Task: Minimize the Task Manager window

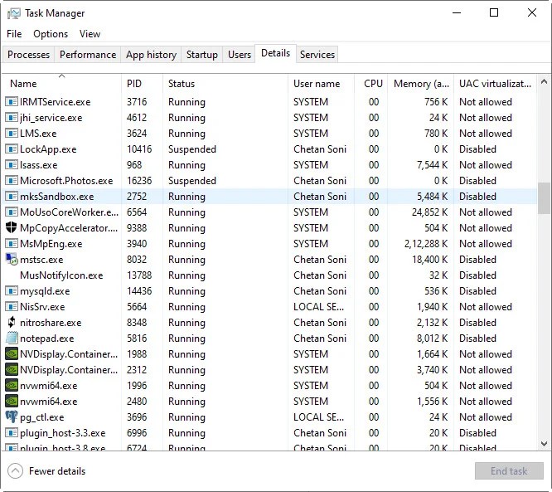Action: click(x=457, y=13)
